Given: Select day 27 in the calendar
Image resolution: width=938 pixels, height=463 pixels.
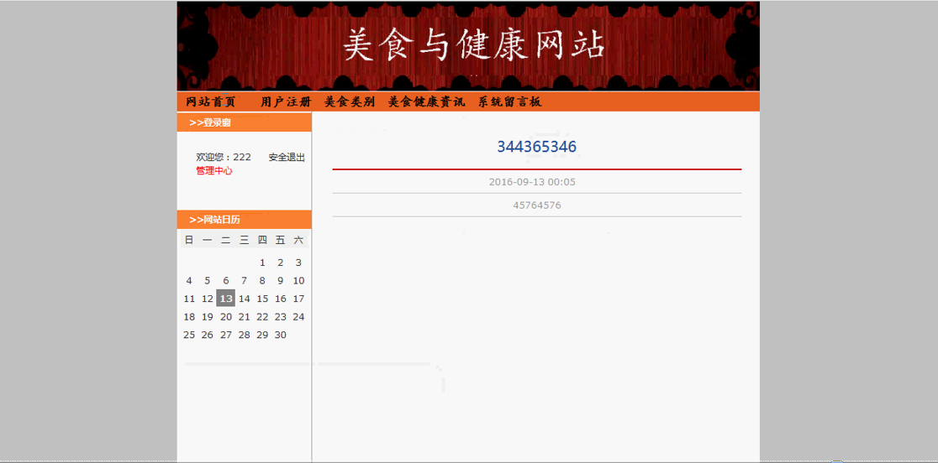Looking at the screenshot, I should coord(225,335).
